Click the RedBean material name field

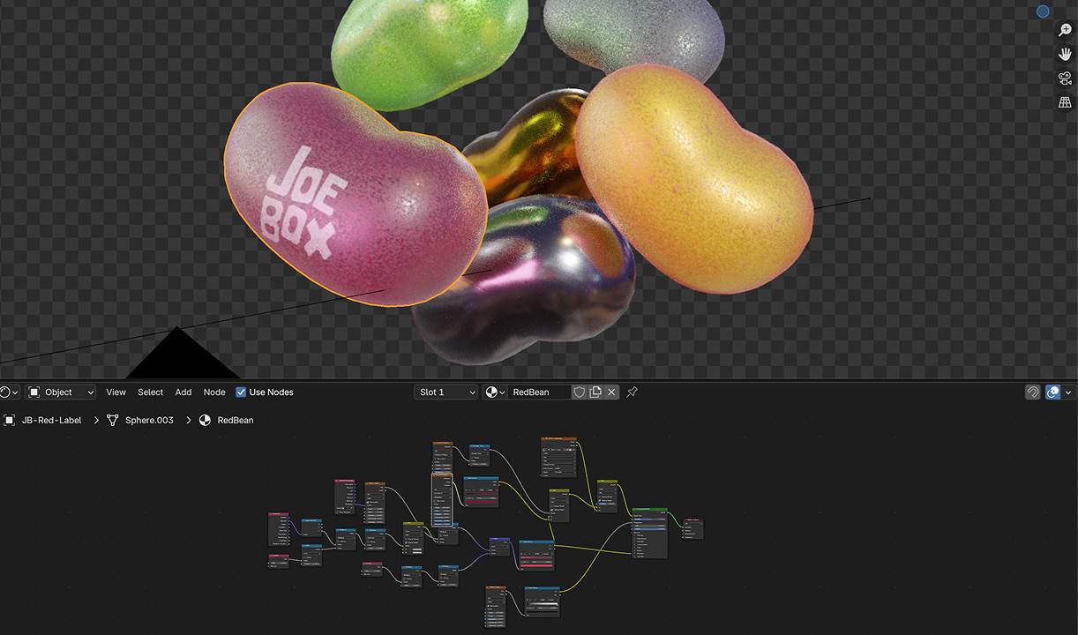click(539, 392)
